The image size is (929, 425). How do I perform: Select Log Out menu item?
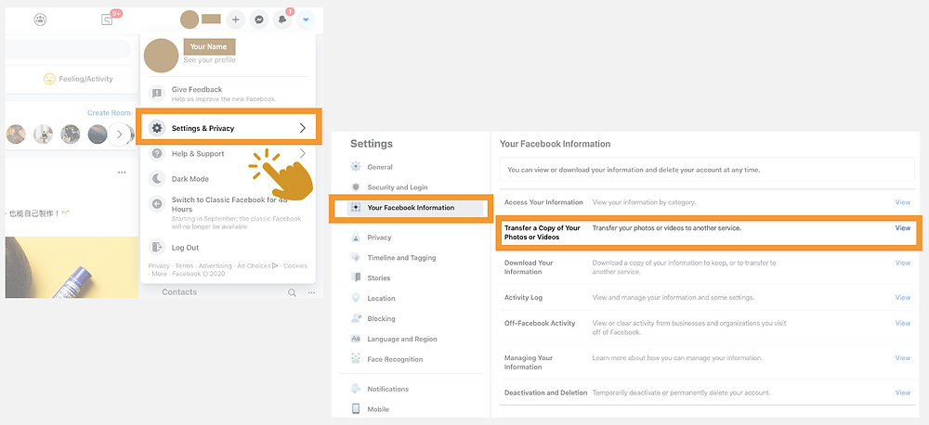tap(228, 247)
